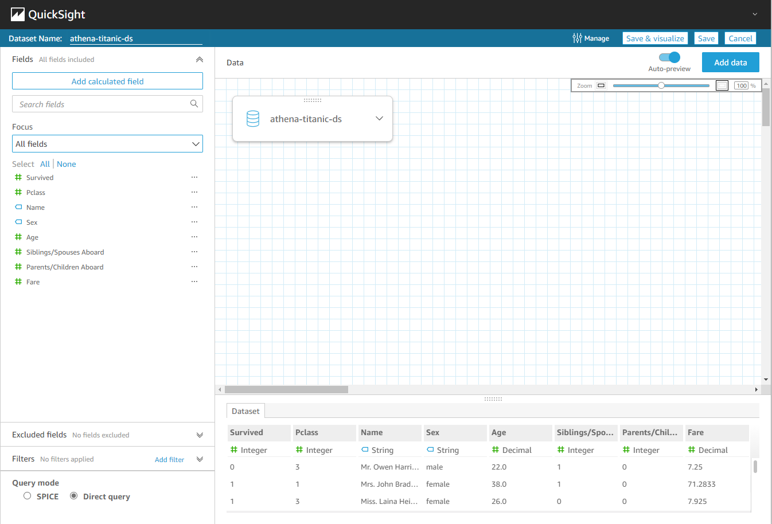Click the zoom in icon right of the slider
The width and height of the screenshot is (772, 524).
point(722,85)
